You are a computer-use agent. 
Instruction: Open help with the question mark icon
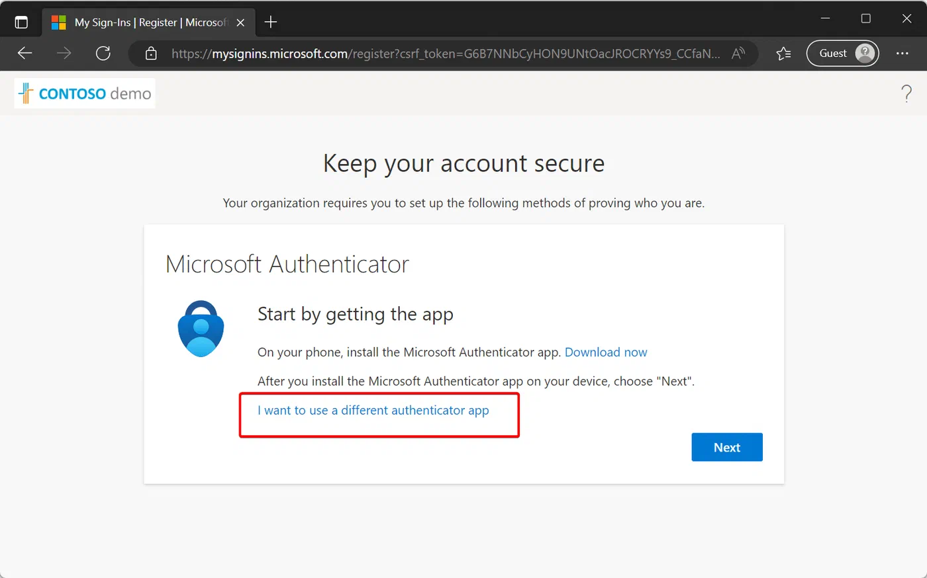[906, 94]
